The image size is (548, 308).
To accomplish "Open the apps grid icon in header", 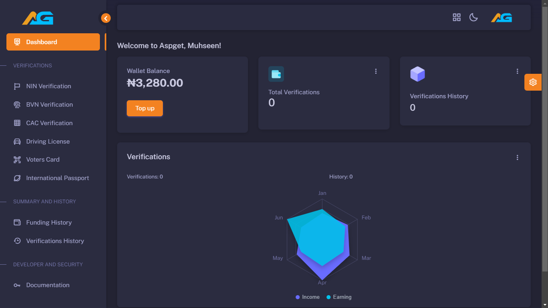I will point(457,17).
